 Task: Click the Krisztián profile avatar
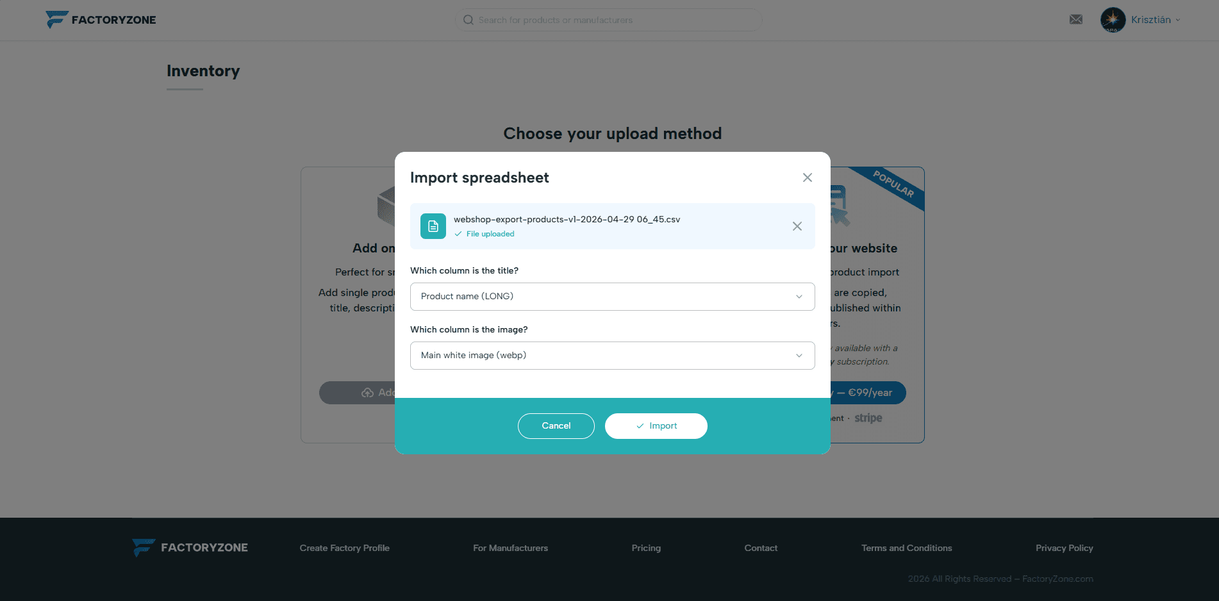tap(1113, 20)
